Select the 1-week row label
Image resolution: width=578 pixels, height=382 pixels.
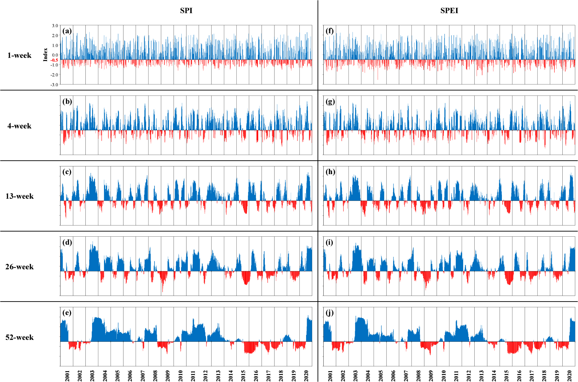click(x=20, y=55)
